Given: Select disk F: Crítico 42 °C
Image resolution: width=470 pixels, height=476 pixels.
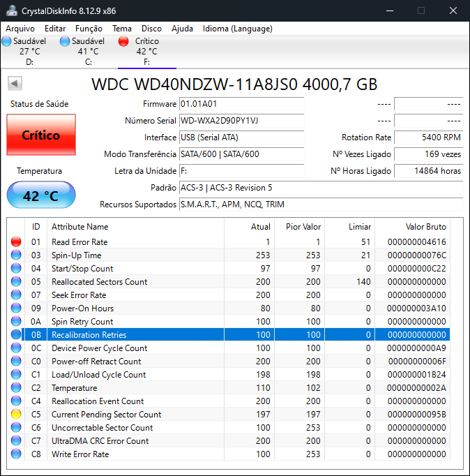Looking at the screenshot, I should (147, 52).
